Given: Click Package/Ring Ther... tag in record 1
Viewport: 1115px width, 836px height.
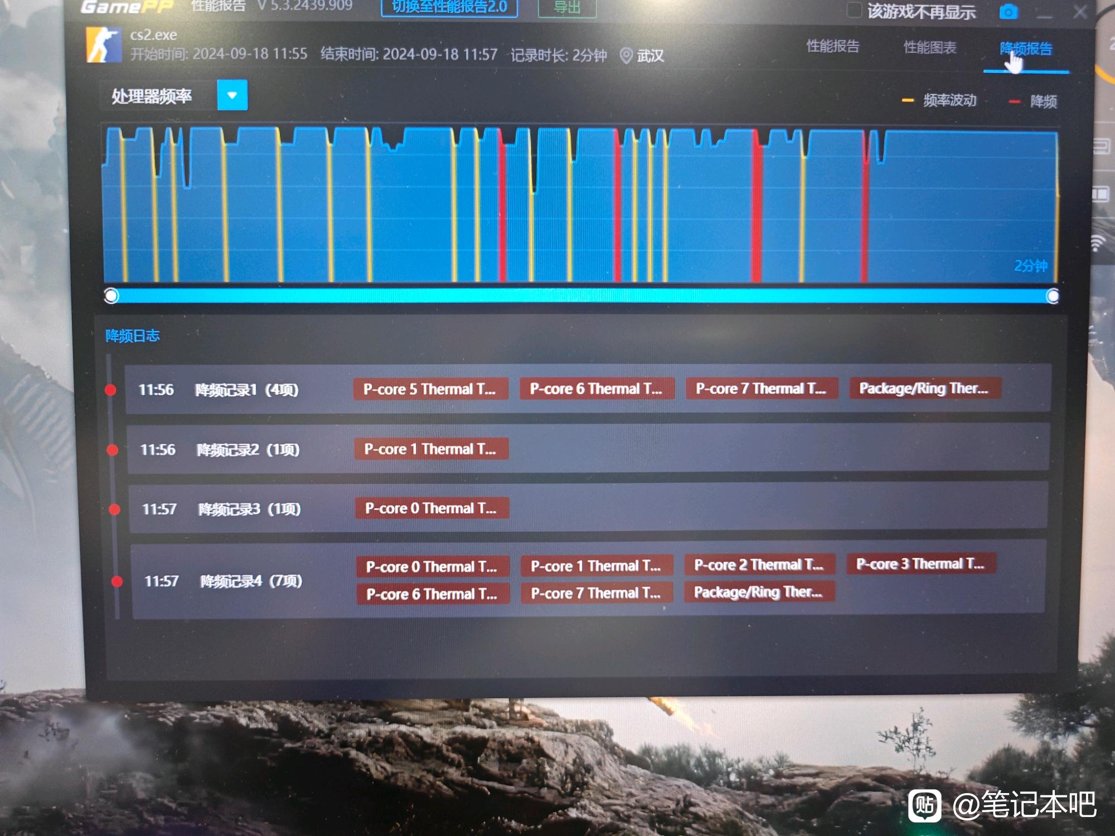Looking at the screenshot, I should tap(925, 388).
